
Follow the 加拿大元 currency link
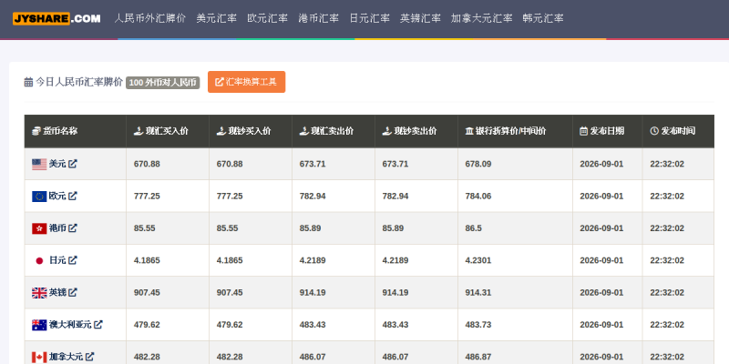tap(66, 357)
